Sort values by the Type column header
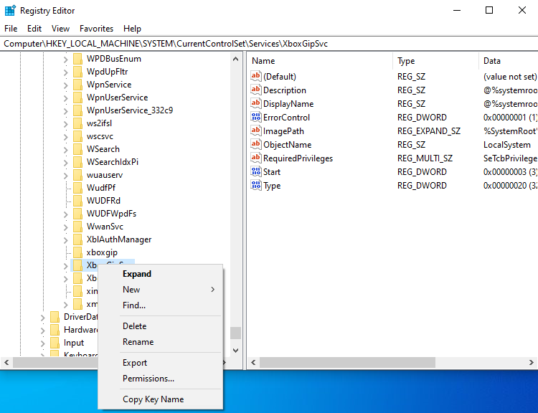 tap(435, 61)
